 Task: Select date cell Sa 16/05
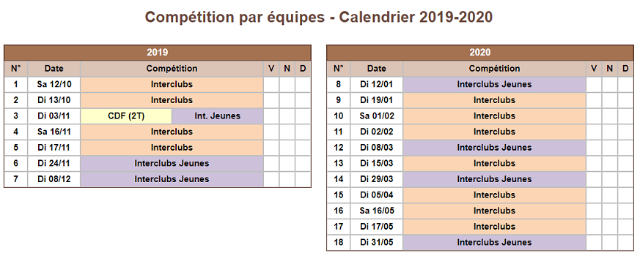(x=376, y=211)
